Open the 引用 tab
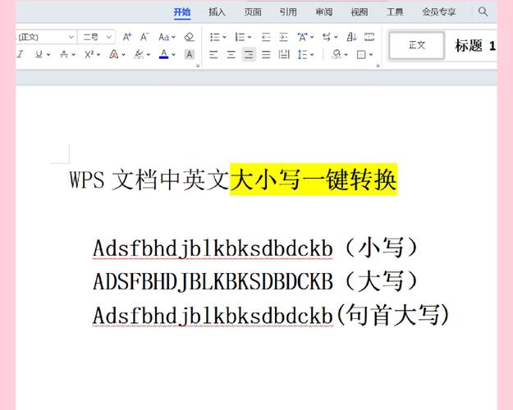Screen dimensions: 513x410 tap(288, 12)
